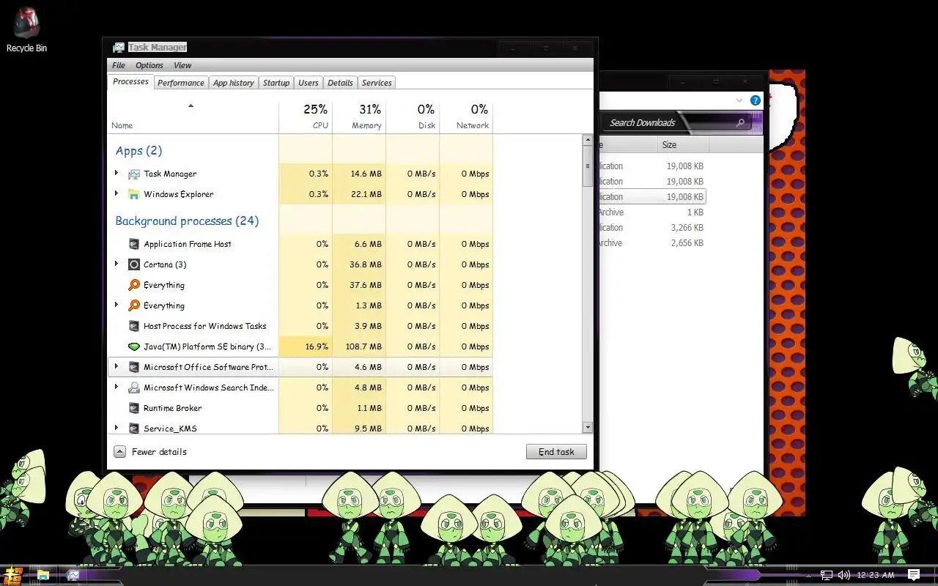The width and height of the screenshot is (938, 586).
Task: Sort by the Network column header
Action: coord(466,117)
